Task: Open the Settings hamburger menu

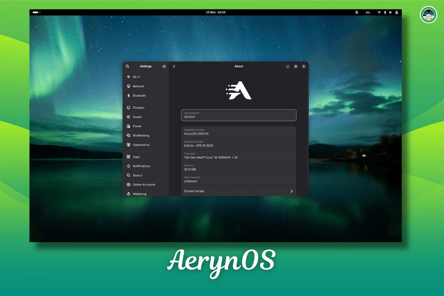Action: tap(164, 67)
